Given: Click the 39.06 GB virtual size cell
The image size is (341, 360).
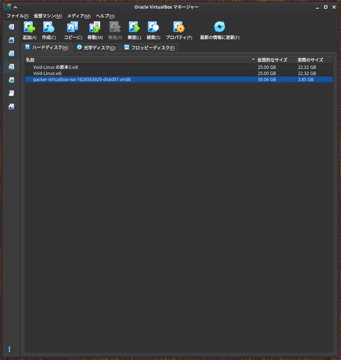Looking at the screenshot, I should click(267, 79).
